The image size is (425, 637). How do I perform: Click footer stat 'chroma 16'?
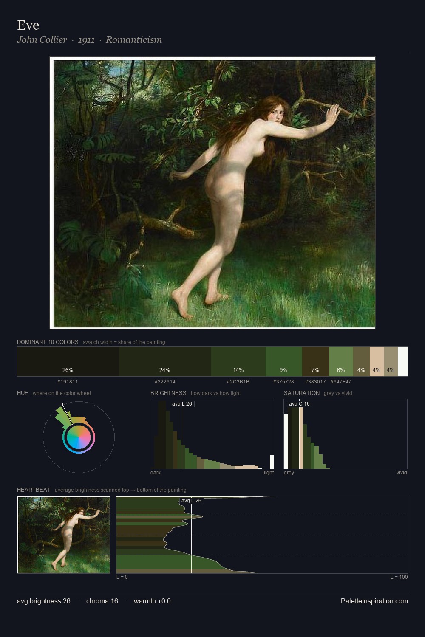[102, 601]
